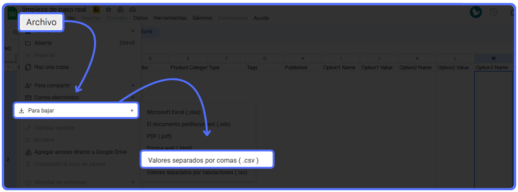Click the Google Sheets home logo
518x192 pixels.
tap(12, 14)
